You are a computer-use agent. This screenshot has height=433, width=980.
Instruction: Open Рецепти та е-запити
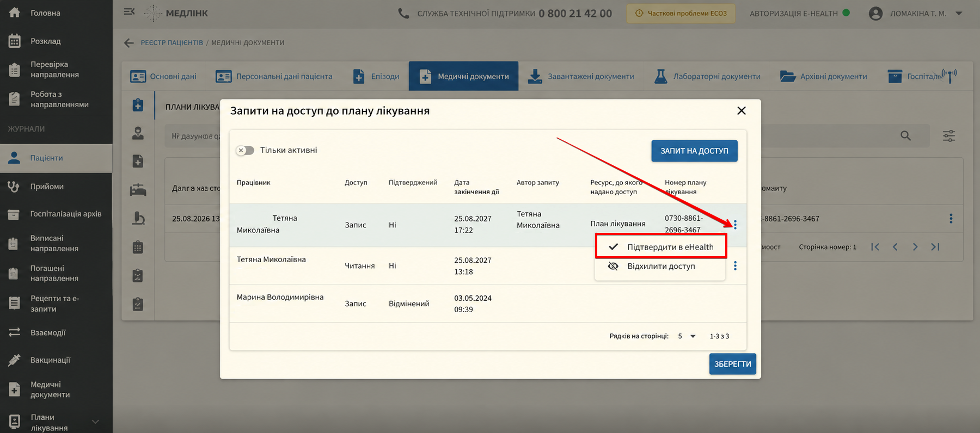pyautogui.click(x=56, y=304)
